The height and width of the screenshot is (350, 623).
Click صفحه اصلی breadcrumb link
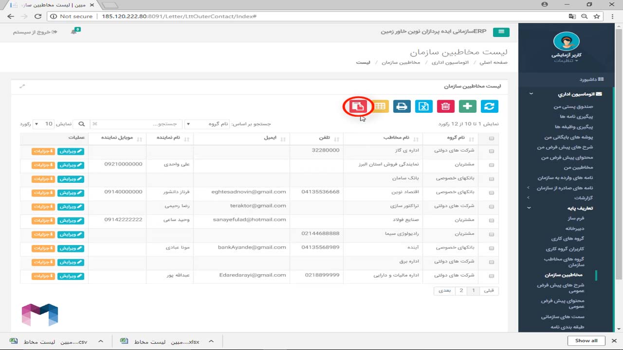[493, 63]
